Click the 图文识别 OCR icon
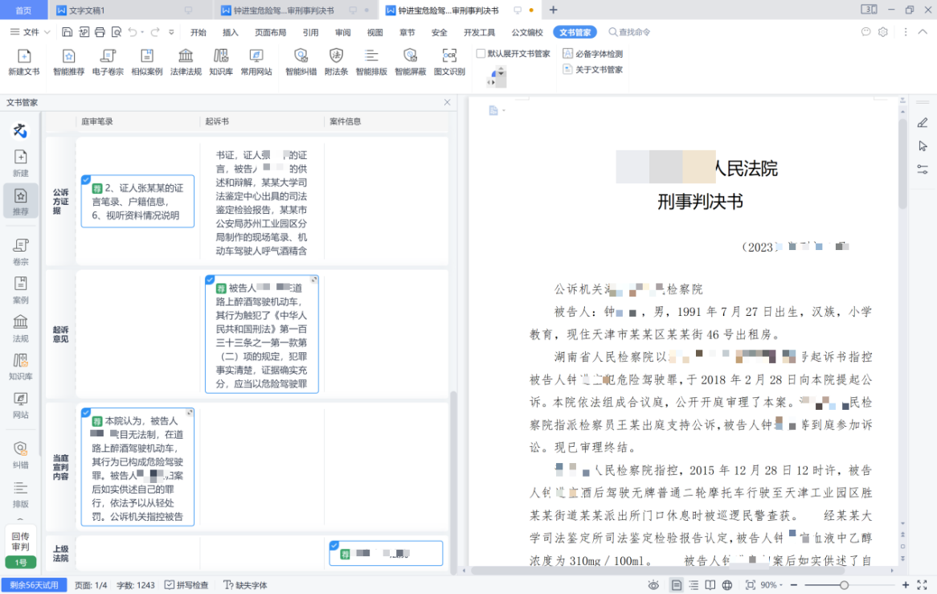This screenshot has width=937, height=594. pos(449,62)
